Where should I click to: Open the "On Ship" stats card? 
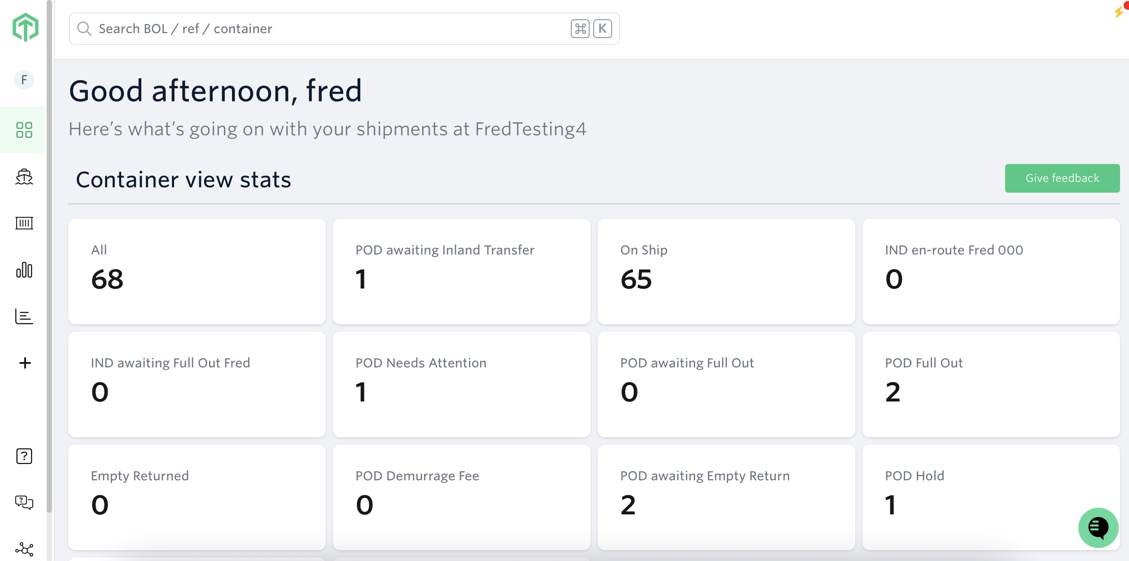726,271
